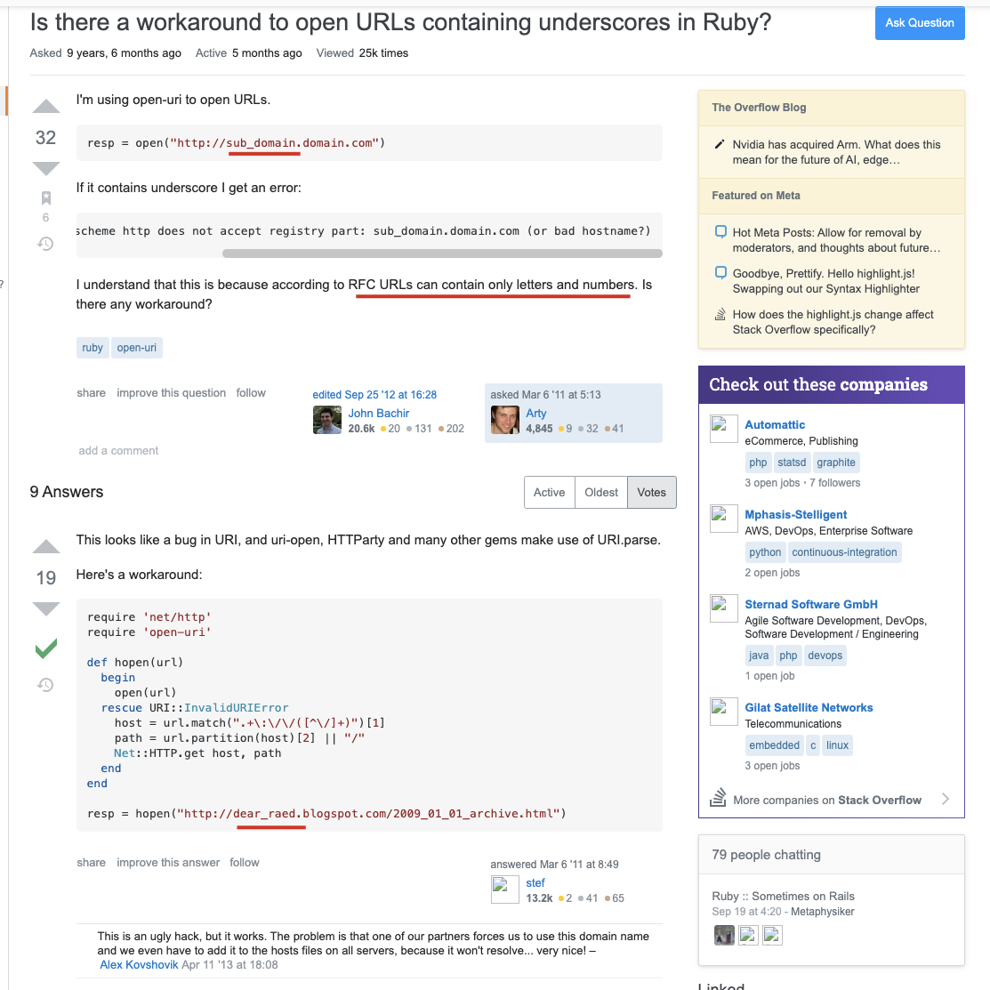Click the Ask Question button
990x990 pixels.
coord(920,23)
